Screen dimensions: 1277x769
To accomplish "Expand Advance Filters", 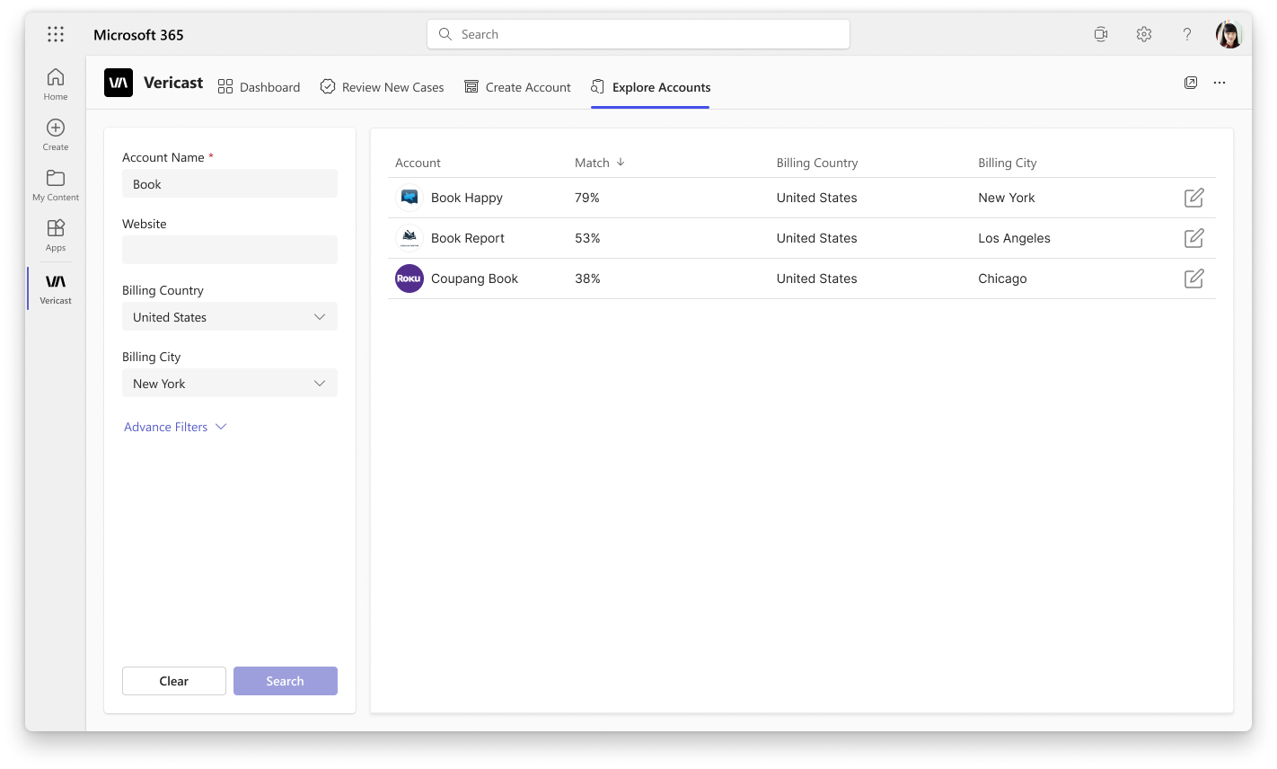I will [x=175, y=427].
